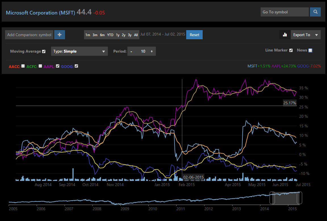Decrease period with the minus button

(x=131, y=51)
